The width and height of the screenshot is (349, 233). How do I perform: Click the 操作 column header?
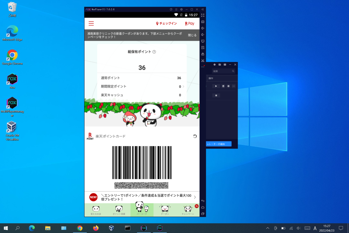coord(211,78)
